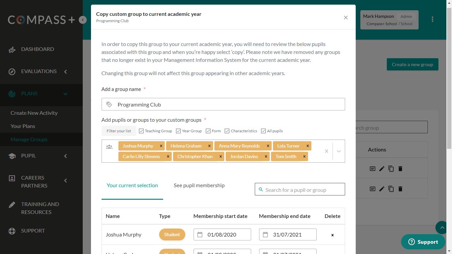The image size is (452, 254).
Task: Remove Lola Turner from selected pupils
Action: (x=308, y=146)
